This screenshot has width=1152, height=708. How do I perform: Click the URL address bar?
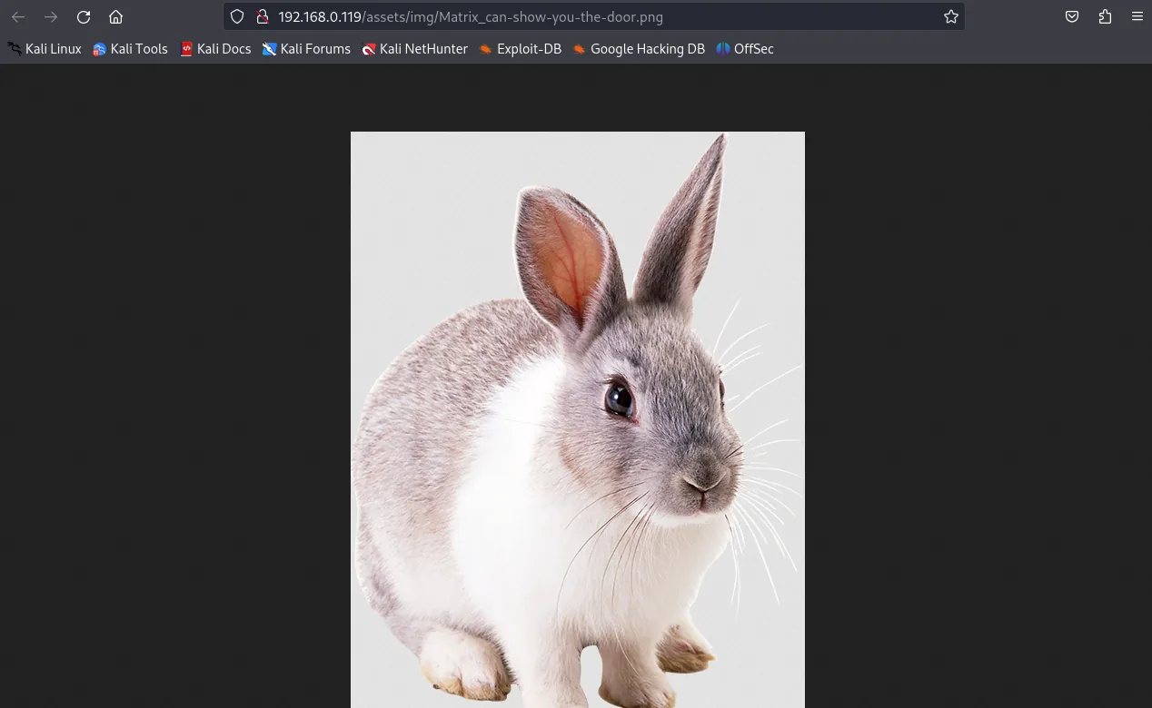coord(594,16)
